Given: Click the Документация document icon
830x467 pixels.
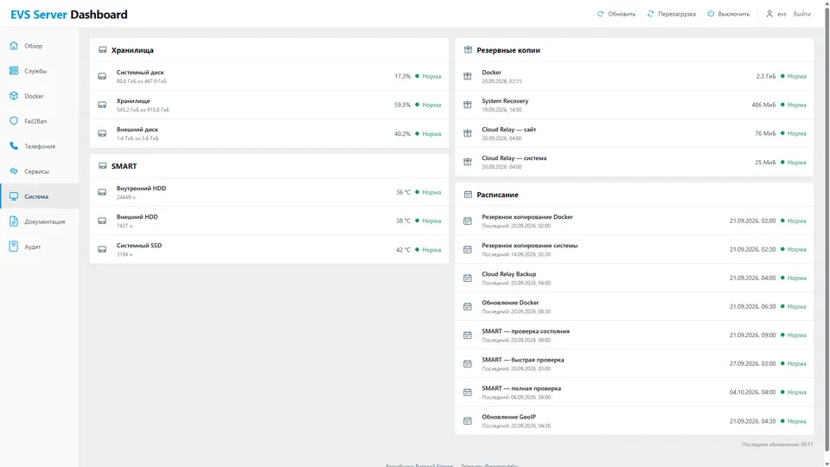Looking at the screenshot, I should point(14,221).
